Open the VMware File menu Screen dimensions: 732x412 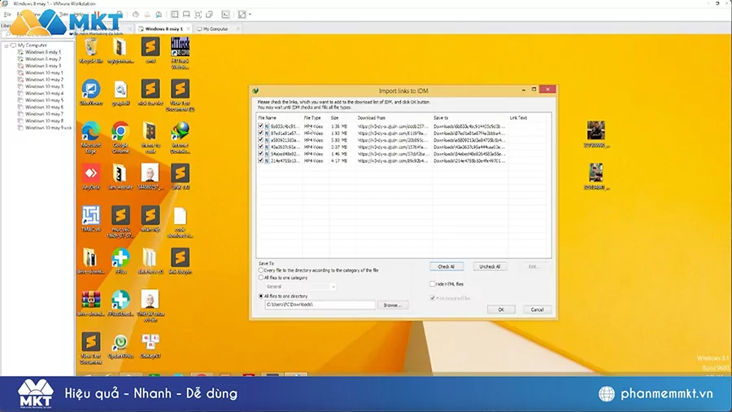7,15
